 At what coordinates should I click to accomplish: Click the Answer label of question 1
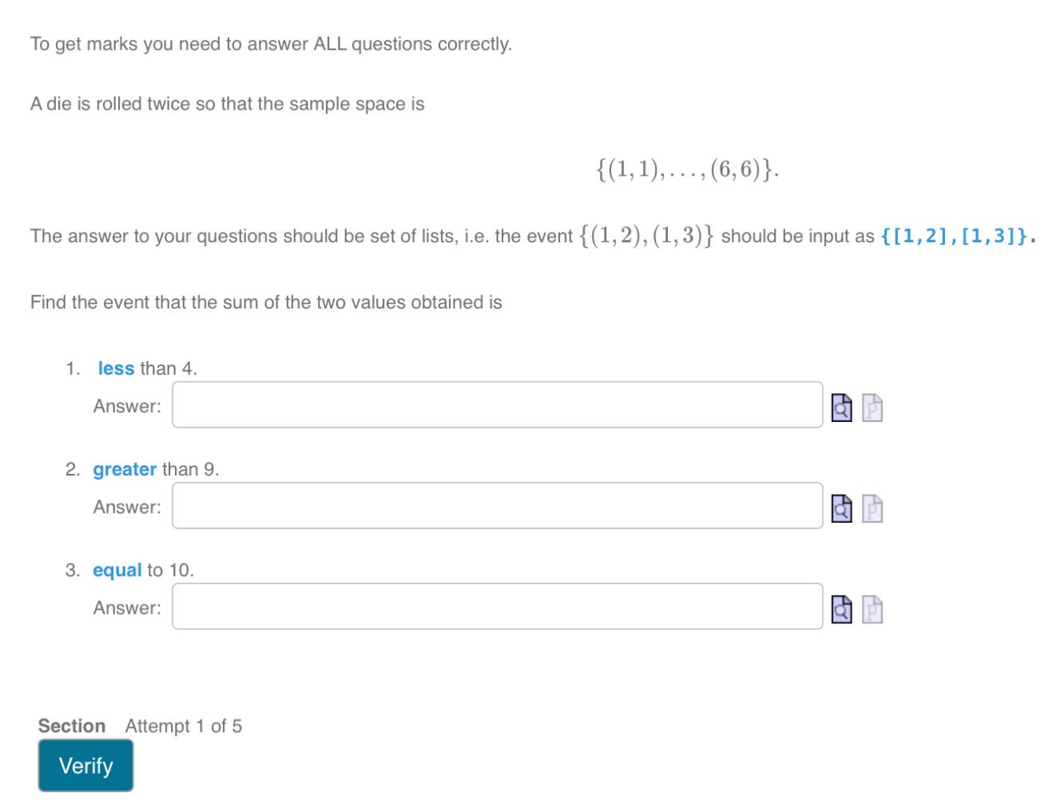tap(125, 406)
